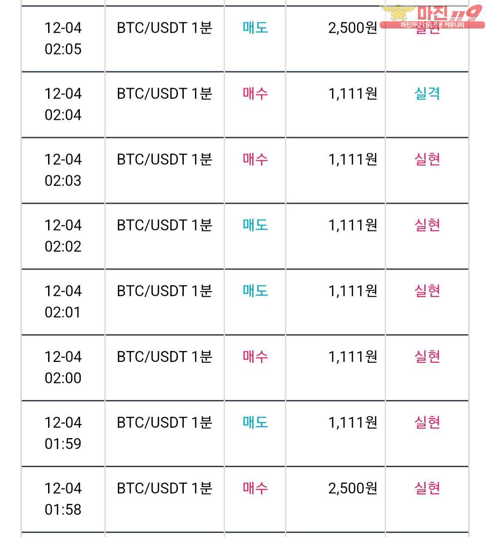This screenshot has width=490, height=537.
Task: Select the 매수 label in the 02:03 row
Action: [x=255, y=159]
